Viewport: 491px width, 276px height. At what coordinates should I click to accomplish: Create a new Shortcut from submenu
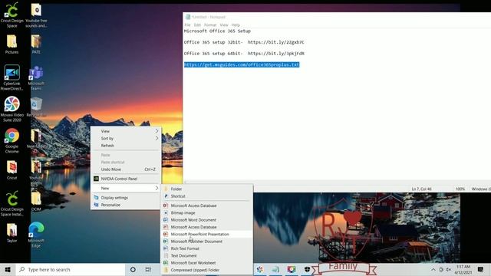click(x=206, y=196)
